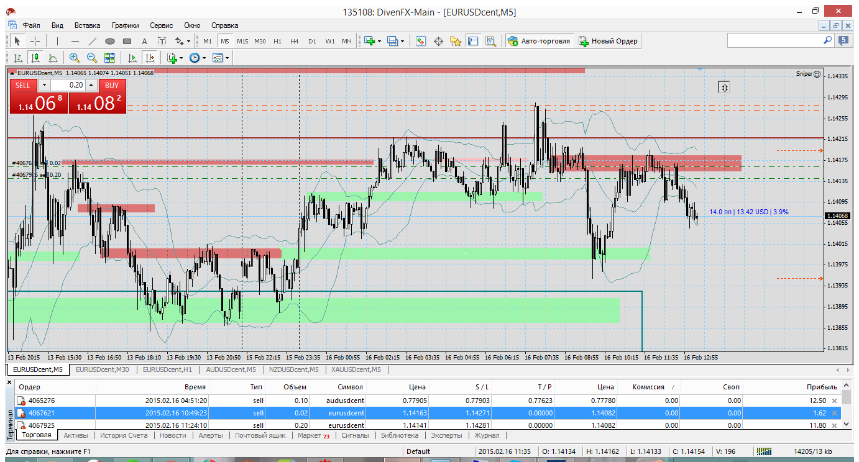Image resolution: width=859 pixels, height=462 pixels.
Task: Activate the crosshair tool
Action: 35,41
